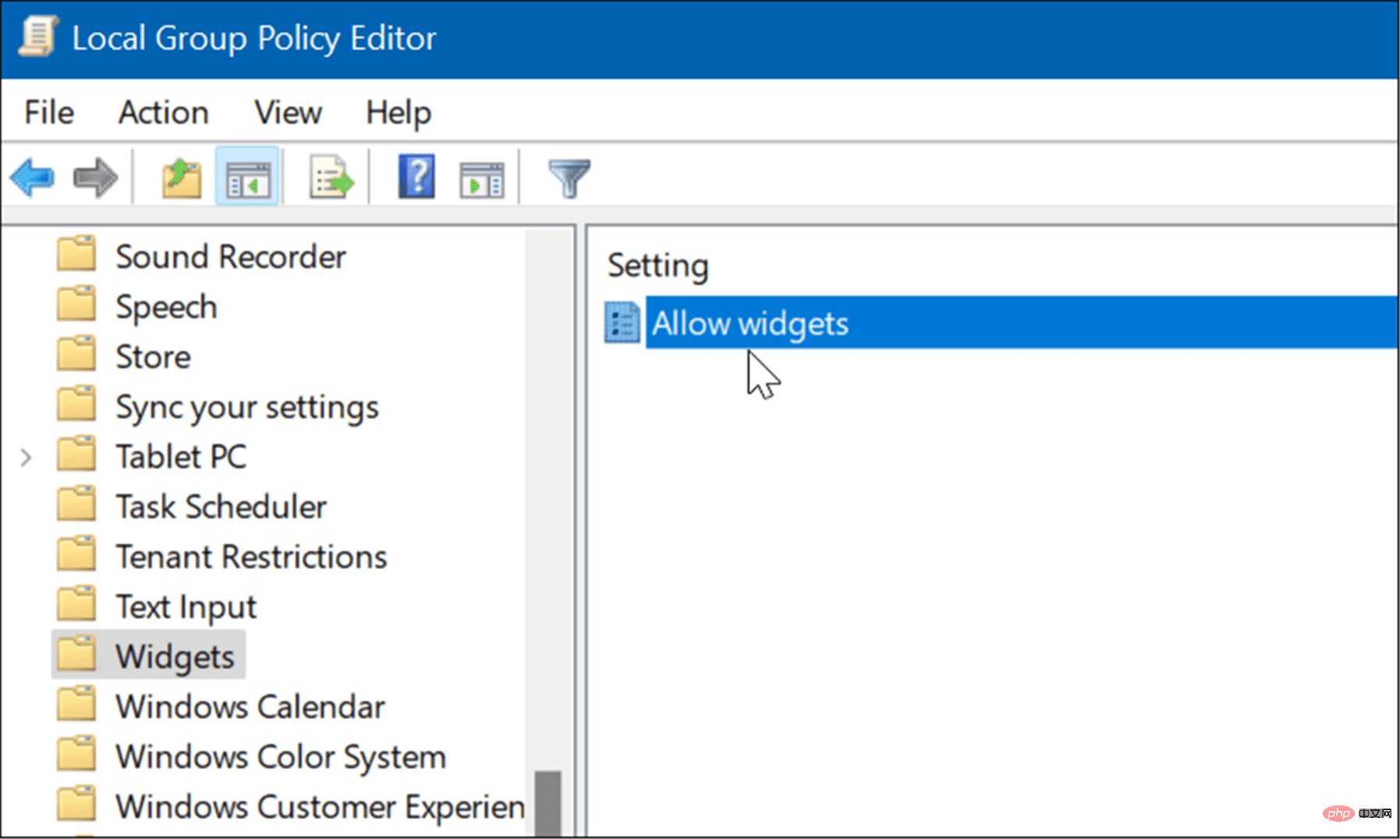Image resolution: width=1400 pixels, height=839 pixels.
Task: Click the Setting column header
Action: pos(658,265)
